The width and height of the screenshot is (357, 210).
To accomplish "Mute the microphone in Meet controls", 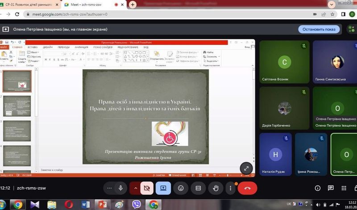I will click(x=120, y=188).
